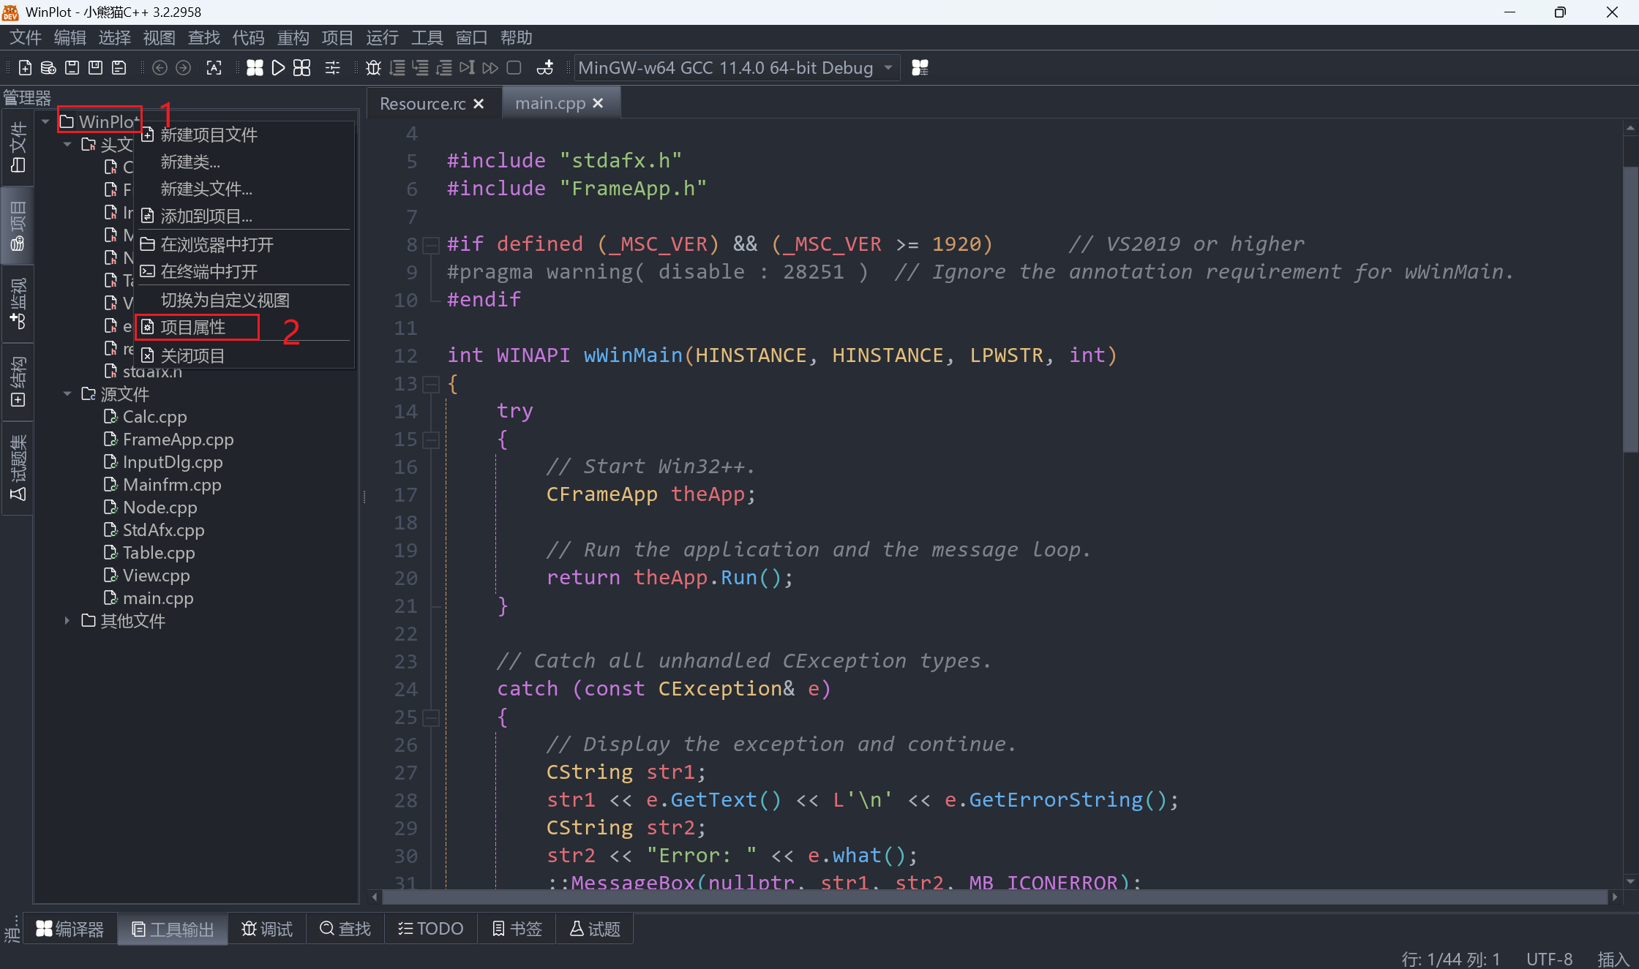The height and width of the screenshot is (969, 1639).
Task: Select 切换为自定义视图 in the context menu
Action: [225, 299]
